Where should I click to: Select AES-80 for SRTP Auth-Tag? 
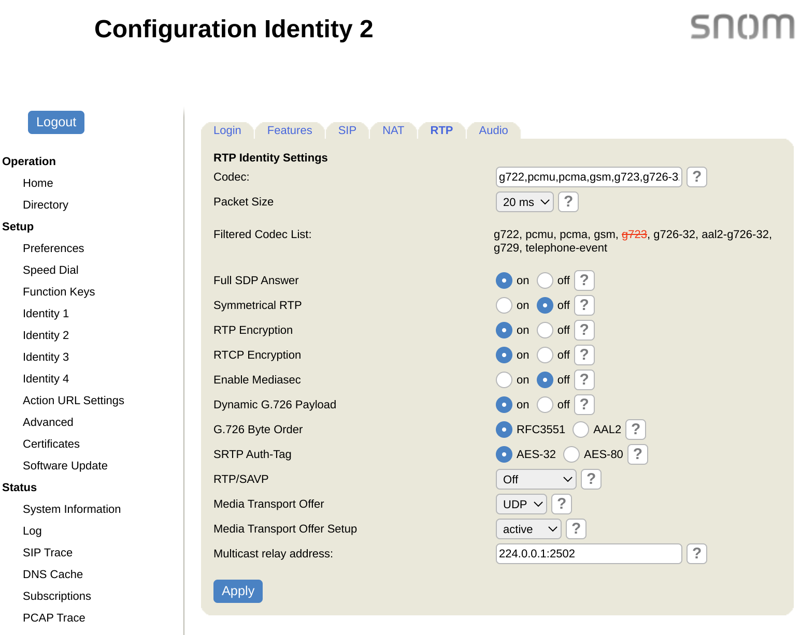point(571,454)
